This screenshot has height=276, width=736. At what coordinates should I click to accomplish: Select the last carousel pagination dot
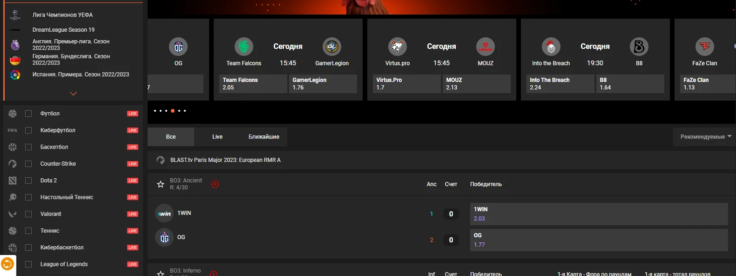click(x=185, y=111)
